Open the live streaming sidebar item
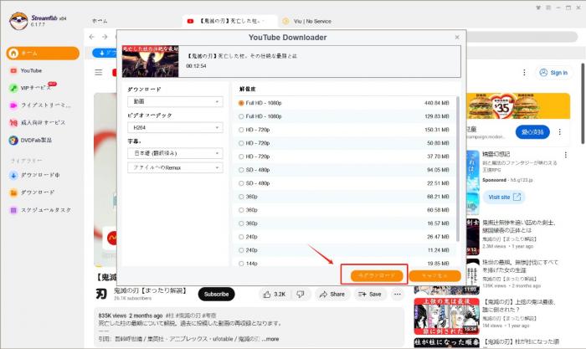The image size is (586, 349). pos(39,105)
